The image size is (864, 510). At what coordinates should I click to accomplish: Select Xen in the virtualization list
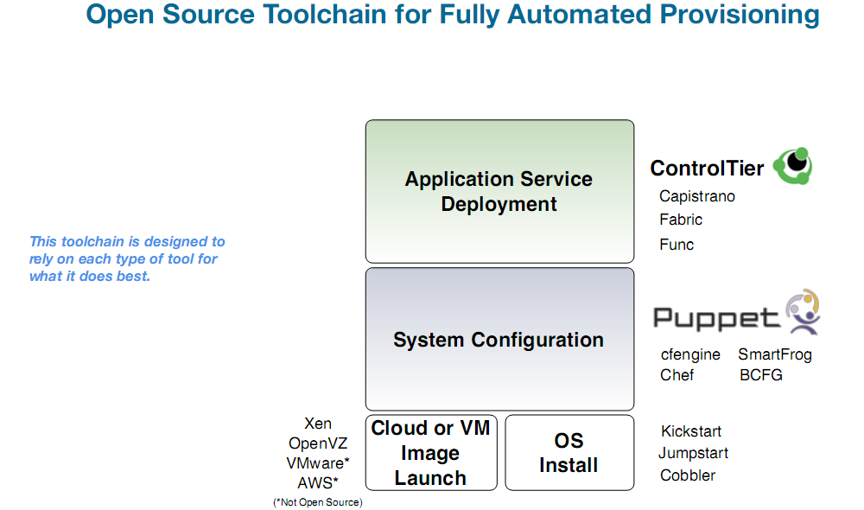pos(318,424)
